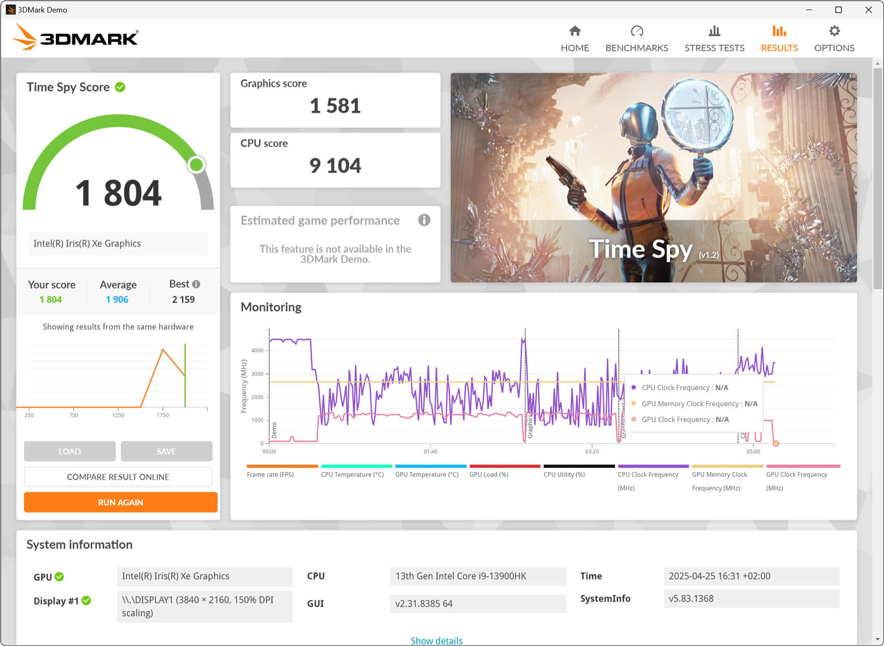The height and width of the screenshot is (646, 884).
Task: Toggle the Frame rate (FPS) legend series
Action: pyautogui.click(x=270, y=474)
